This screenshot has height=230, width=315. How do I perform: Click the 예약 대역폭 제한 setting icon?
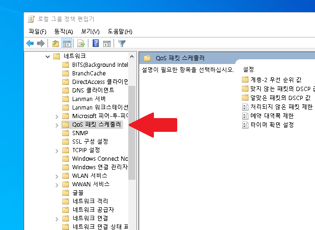[245, 116]
